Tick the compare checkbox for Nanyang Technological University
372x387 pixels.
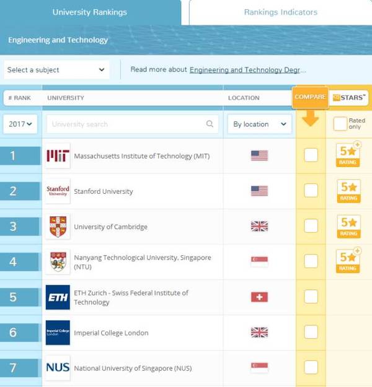coord(311,261)
